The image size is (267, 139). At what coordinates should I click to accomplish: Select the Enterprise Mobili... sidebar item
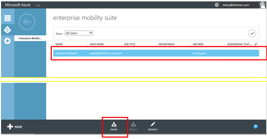(x=30, y=38)
